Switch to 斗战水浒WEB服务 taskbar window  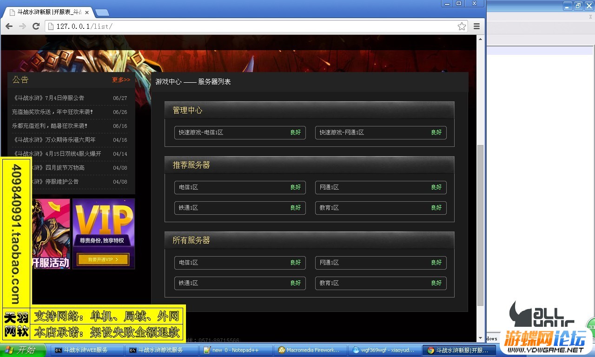point(87,350)
